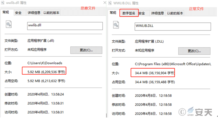
Task: Click window title wwlib.dll 属性
Action: (16, 3)
